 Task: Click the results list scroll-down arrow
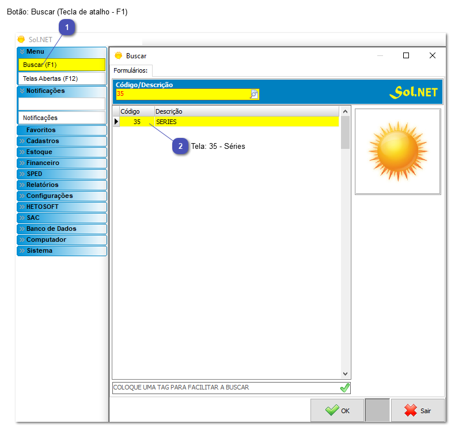point(346,374)
